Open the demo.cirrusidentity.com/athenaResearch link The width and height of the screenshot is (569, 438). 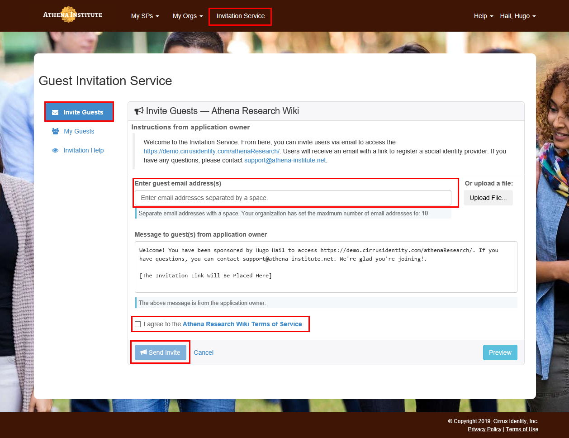tap(212, 151)
